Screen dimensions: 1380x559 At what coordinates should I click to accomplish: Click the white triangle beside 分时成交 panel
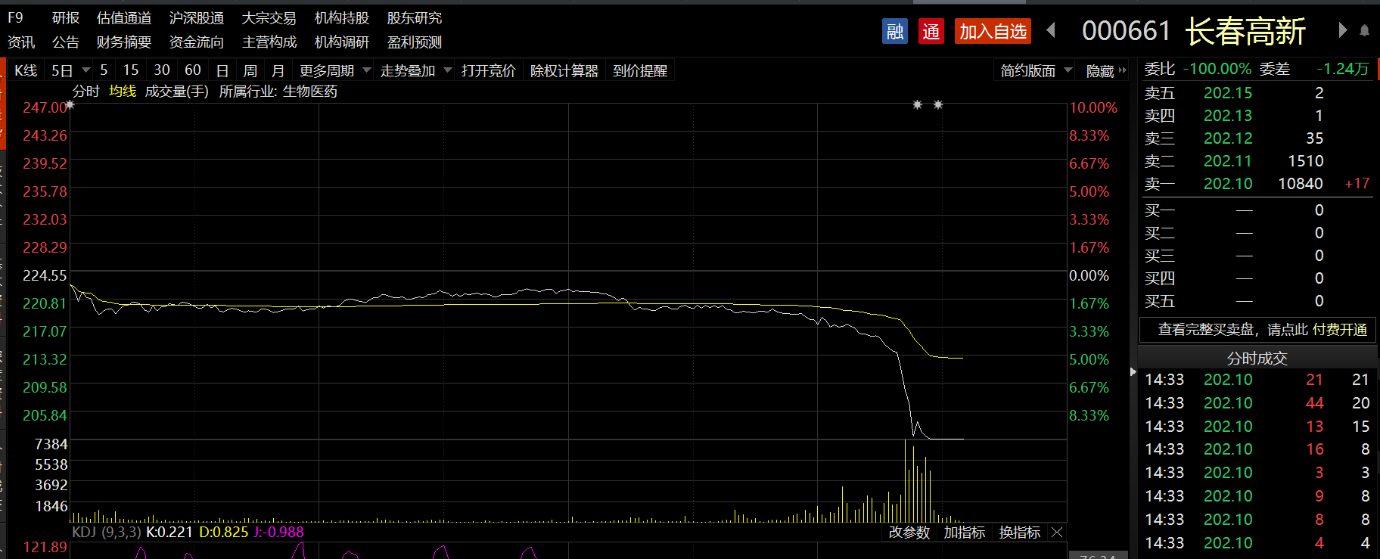pyautogui.click(x=1133, y=372)
